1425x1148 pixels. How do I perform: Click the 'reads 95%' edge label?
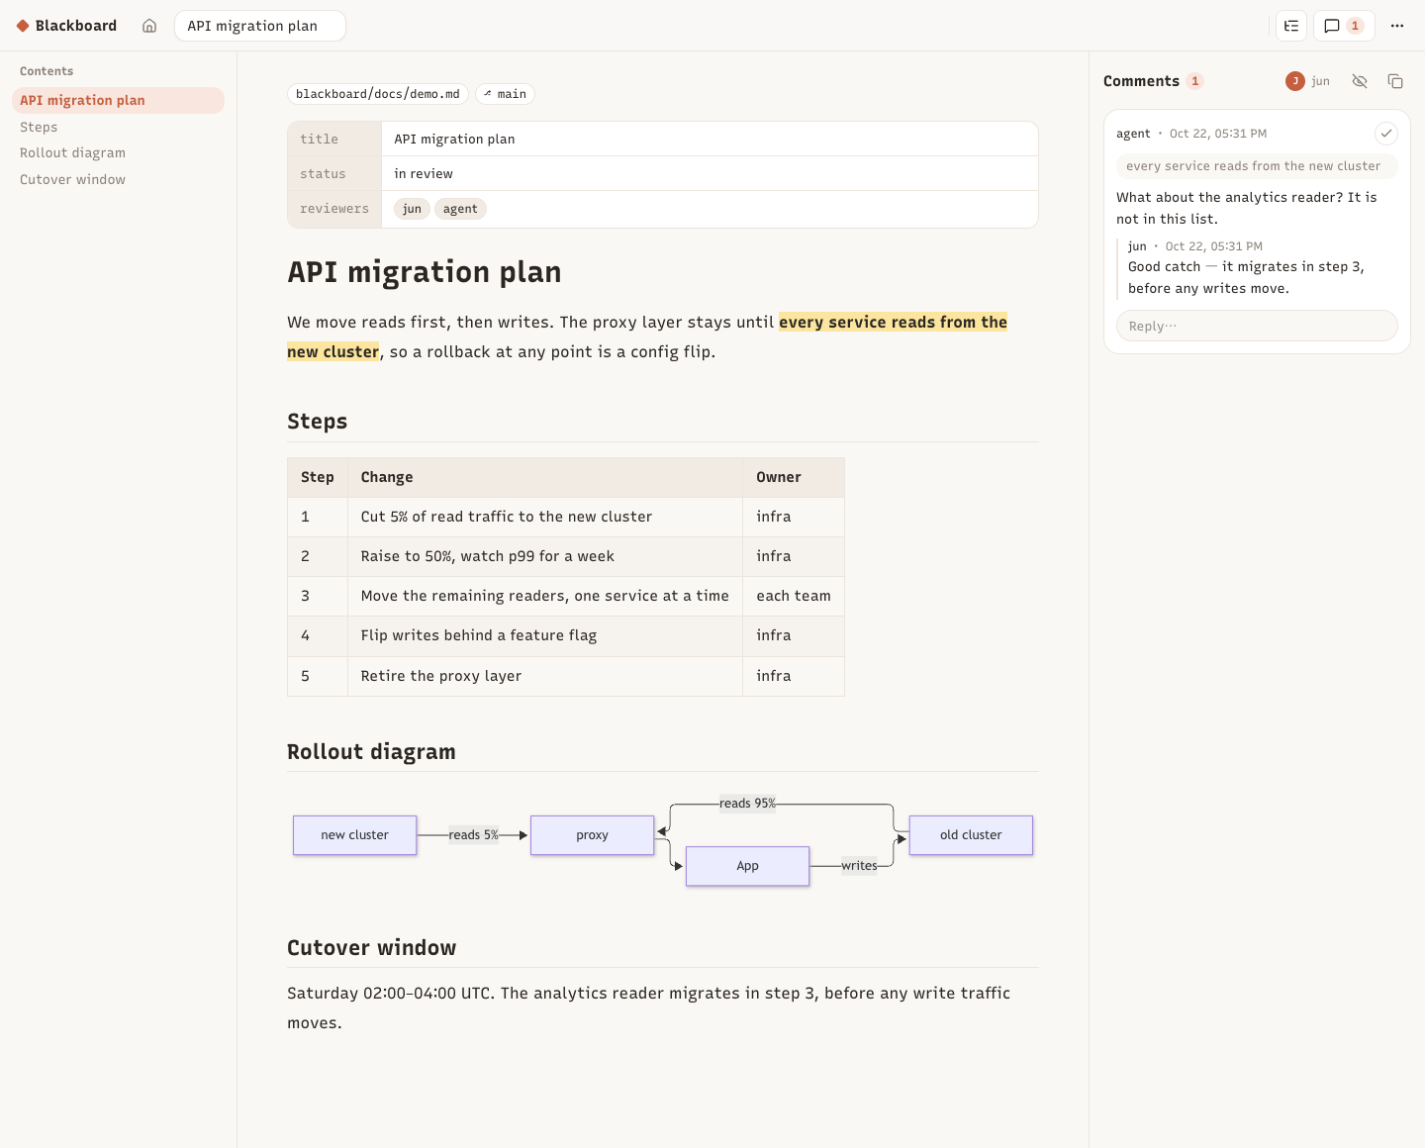click(x=747, y=804)
